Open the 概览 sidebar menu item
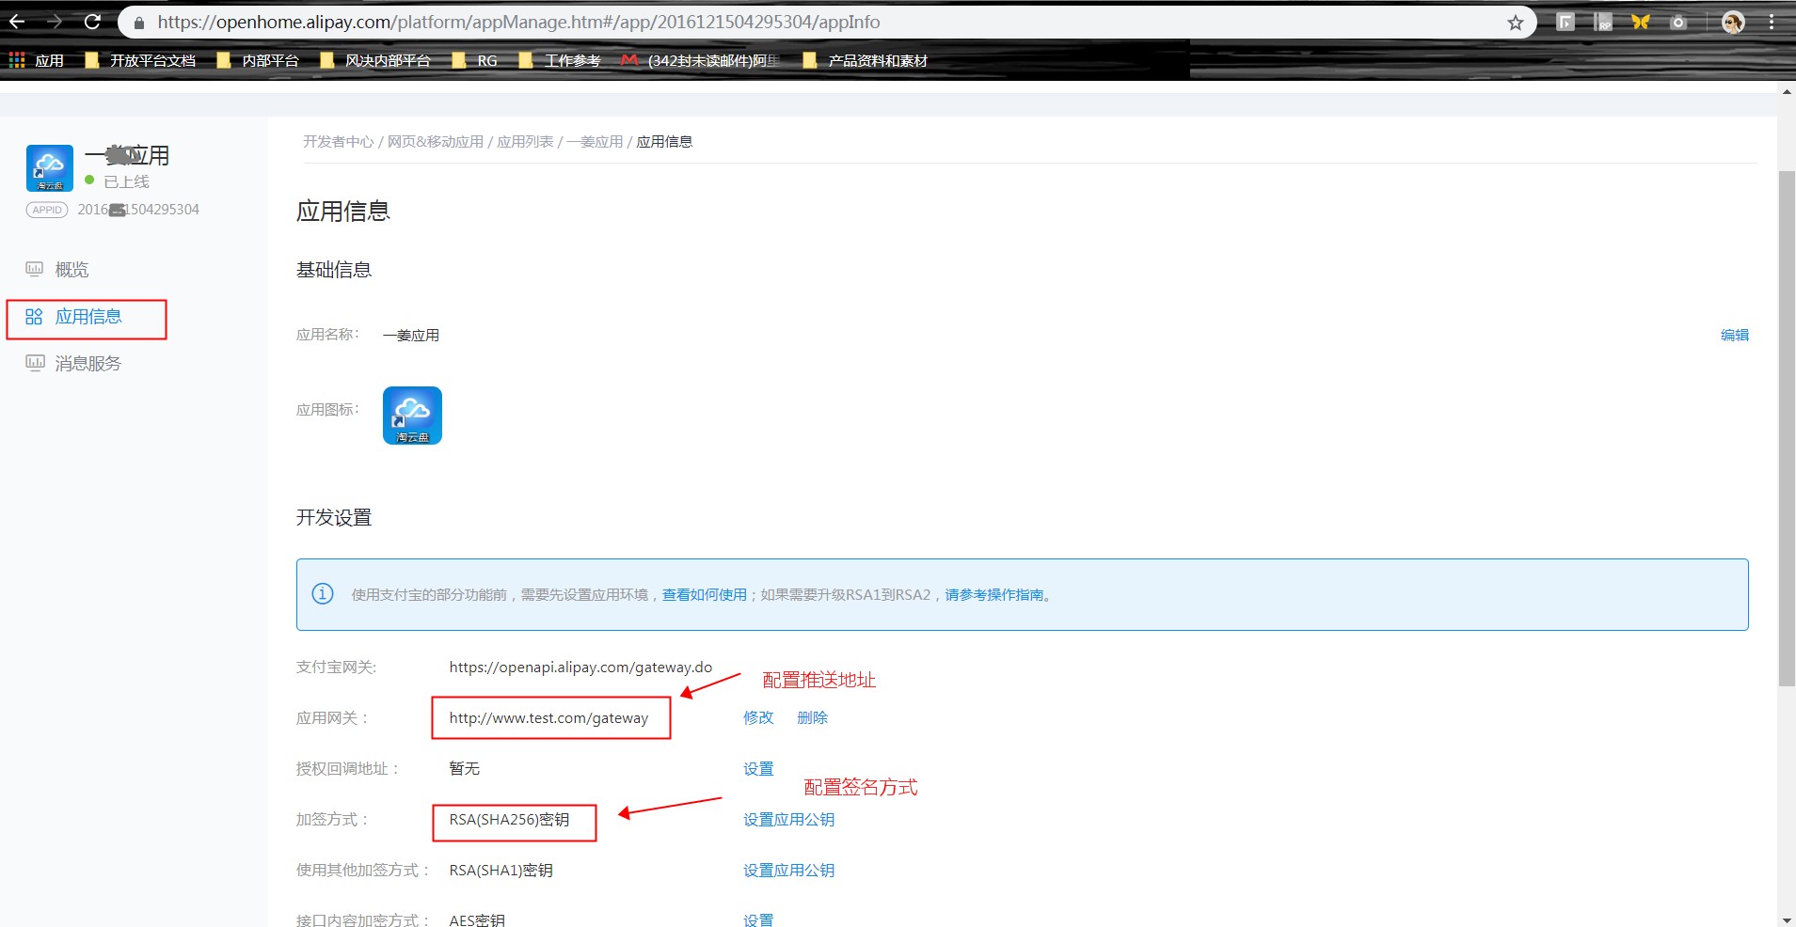This screenshot has height=927, width=1796. click(x=58, y=270)
